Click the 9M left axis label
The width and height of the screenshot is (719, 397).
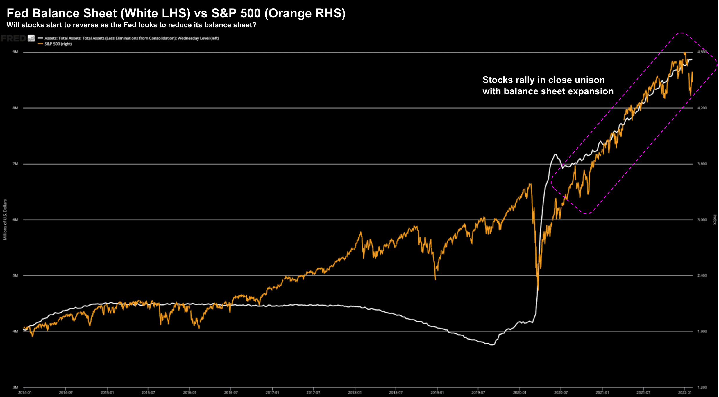coord(15,52)
